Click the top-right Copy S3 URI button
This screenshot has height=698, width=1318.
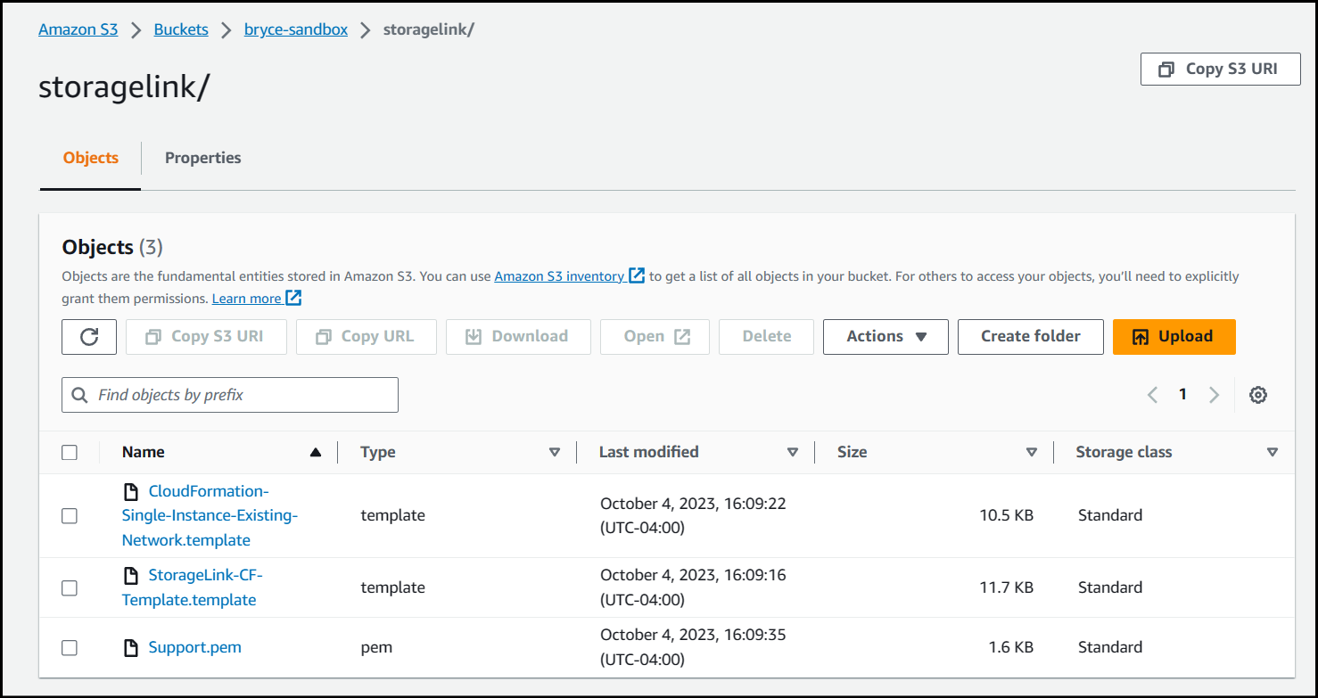(1220, 69)
